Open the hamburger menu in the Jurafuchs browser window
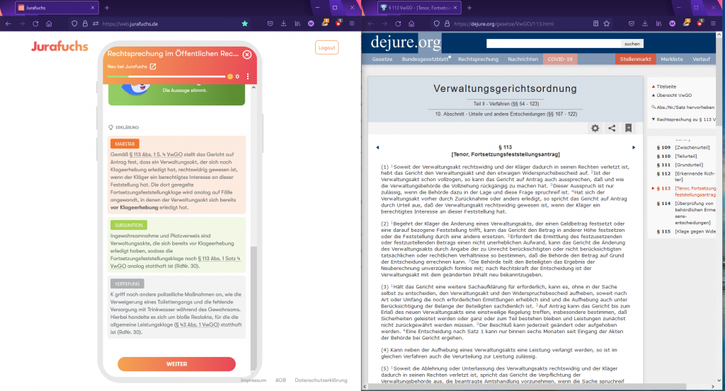The width and height of the screenshot is (725, 391). pyautogui.click(x=352, y=23)
